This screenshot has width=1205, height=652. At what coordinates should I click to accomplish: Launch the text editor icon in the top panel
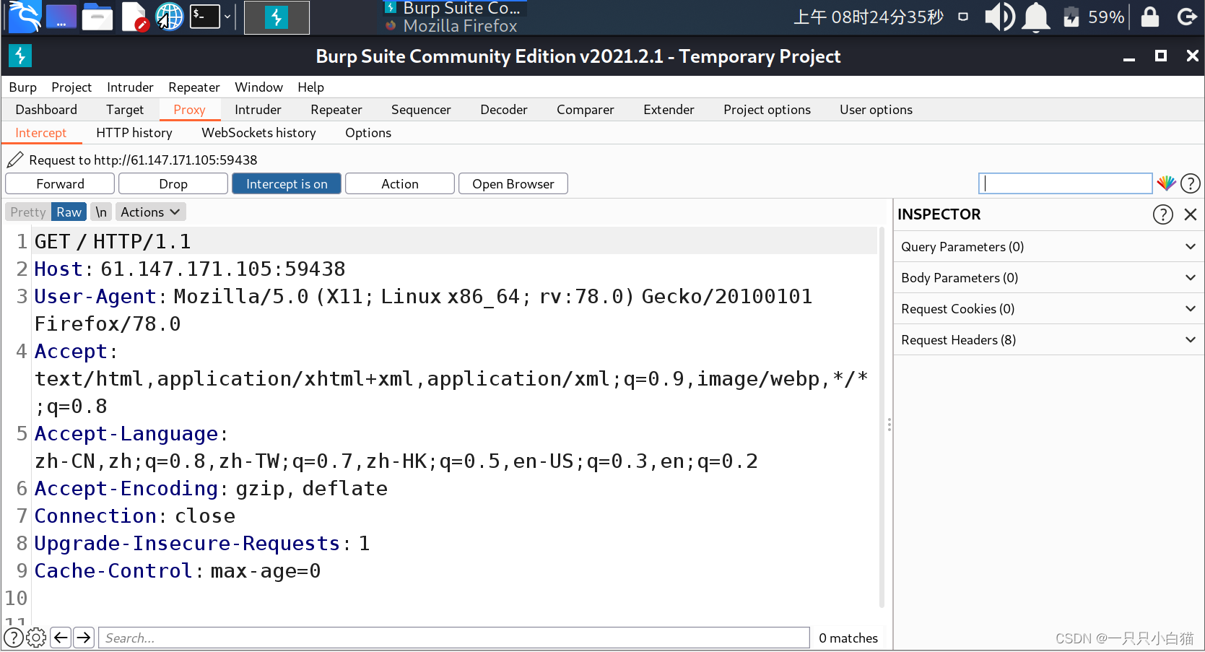click(134, 17)
